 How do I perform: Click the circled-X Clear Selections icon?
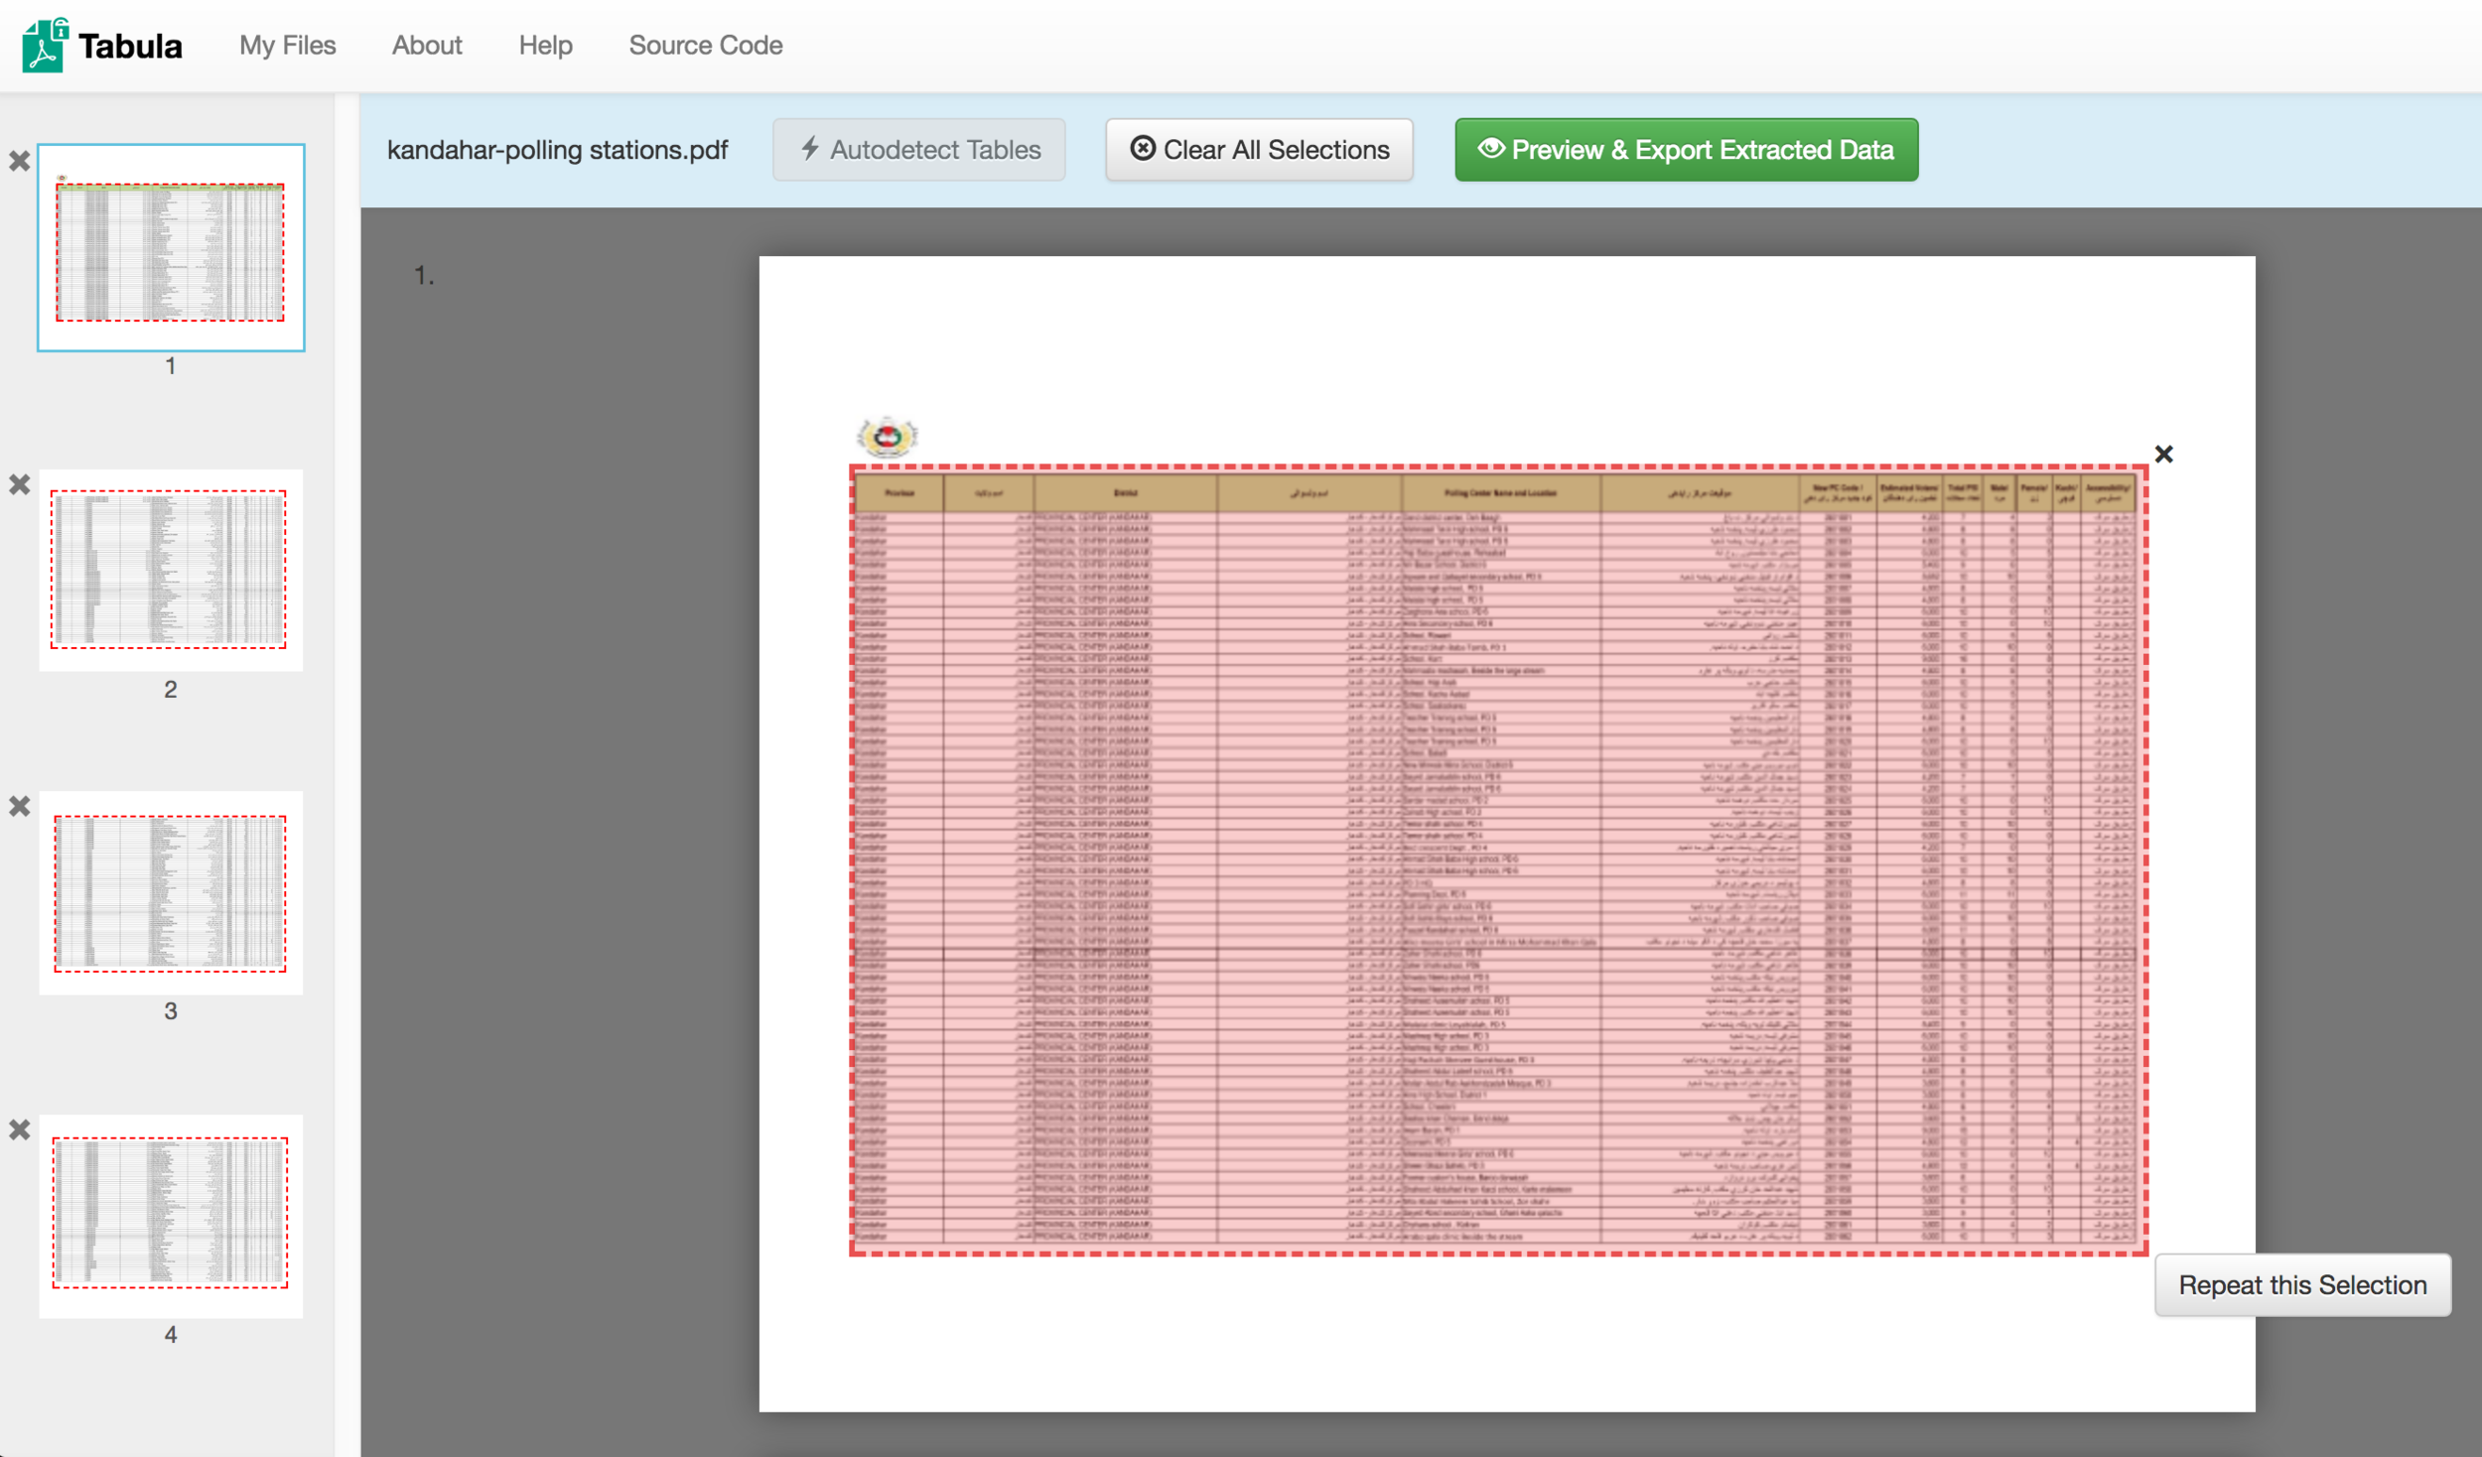1143,149
